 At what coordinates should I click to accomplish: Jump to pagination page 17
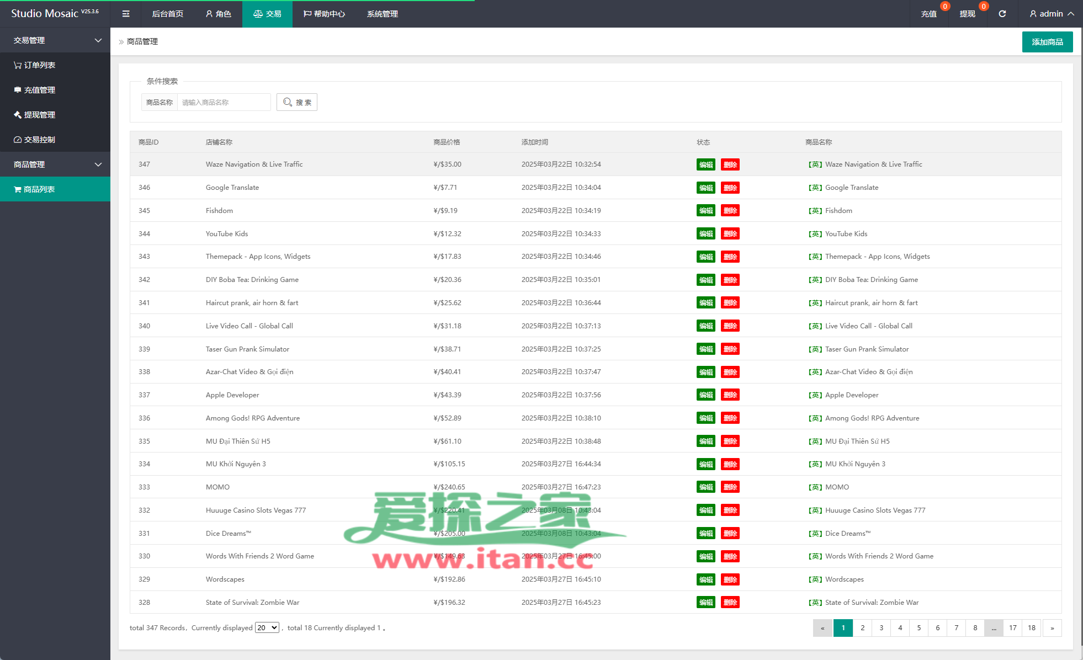point(1012,628)
